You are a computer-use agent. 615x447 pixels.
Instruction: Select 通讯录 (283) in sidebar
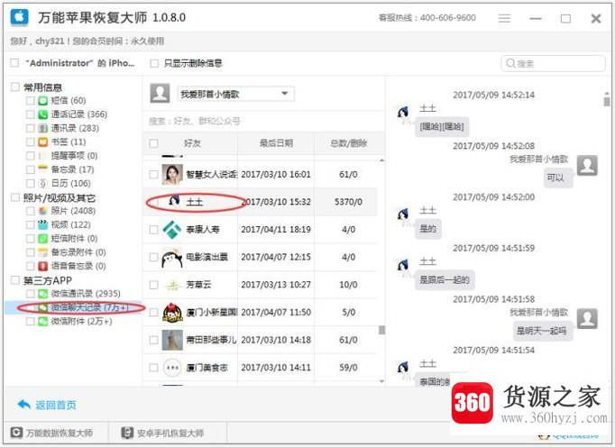[75, 128]
